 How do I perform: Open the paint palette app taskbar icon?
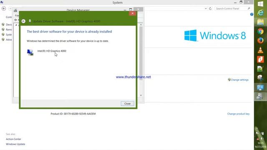pyautogui.click(x=260, y=78)
